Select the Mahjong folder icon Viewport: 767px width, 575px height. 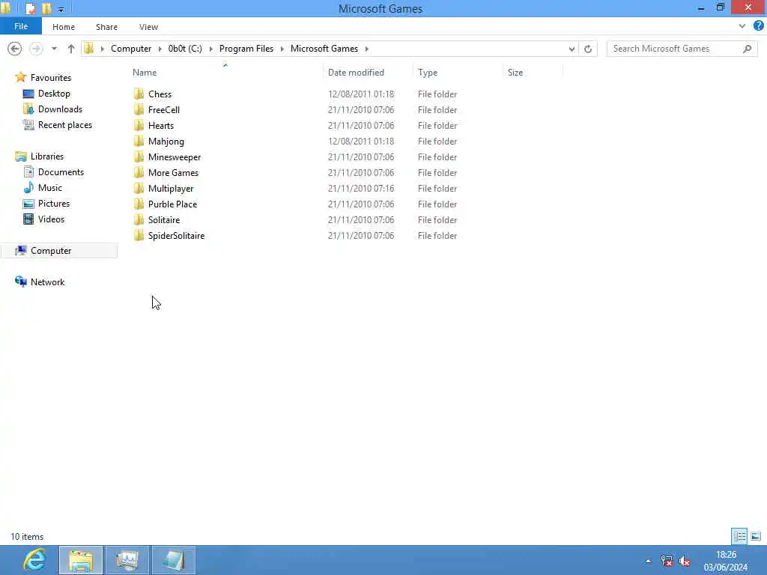pos(139,141)
